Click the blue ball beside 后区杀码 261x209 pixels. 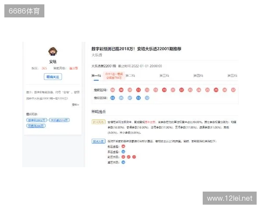point(124,162)
